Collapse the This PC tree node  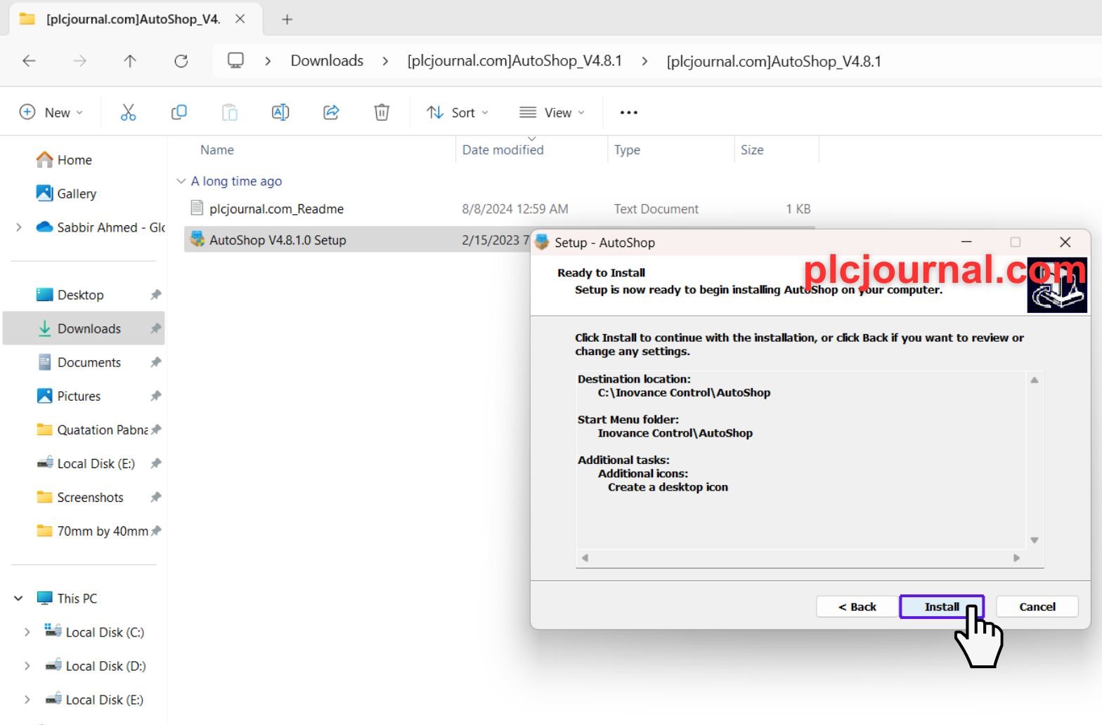(x=18, y=598)
